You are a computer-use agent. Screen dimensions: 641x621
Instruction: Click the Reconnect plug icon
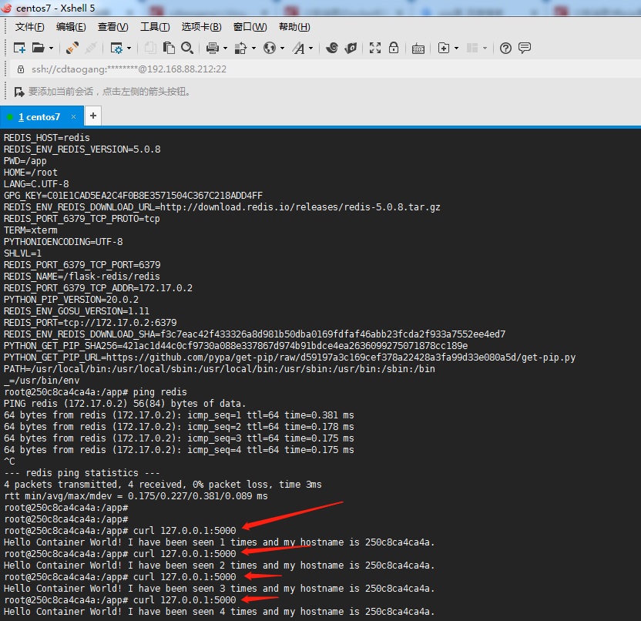72,48
